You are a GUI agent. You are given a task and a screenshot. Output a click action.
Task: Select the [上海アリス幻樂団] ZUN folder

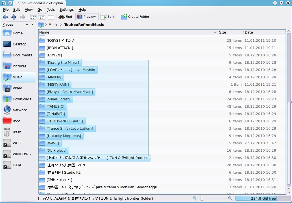(x=62, y=165)
